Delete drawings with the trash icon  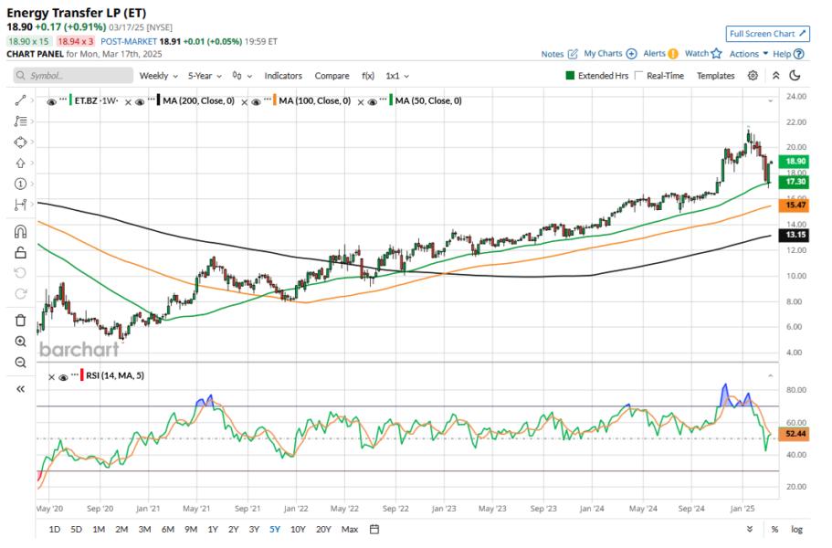tap(20, 321)
